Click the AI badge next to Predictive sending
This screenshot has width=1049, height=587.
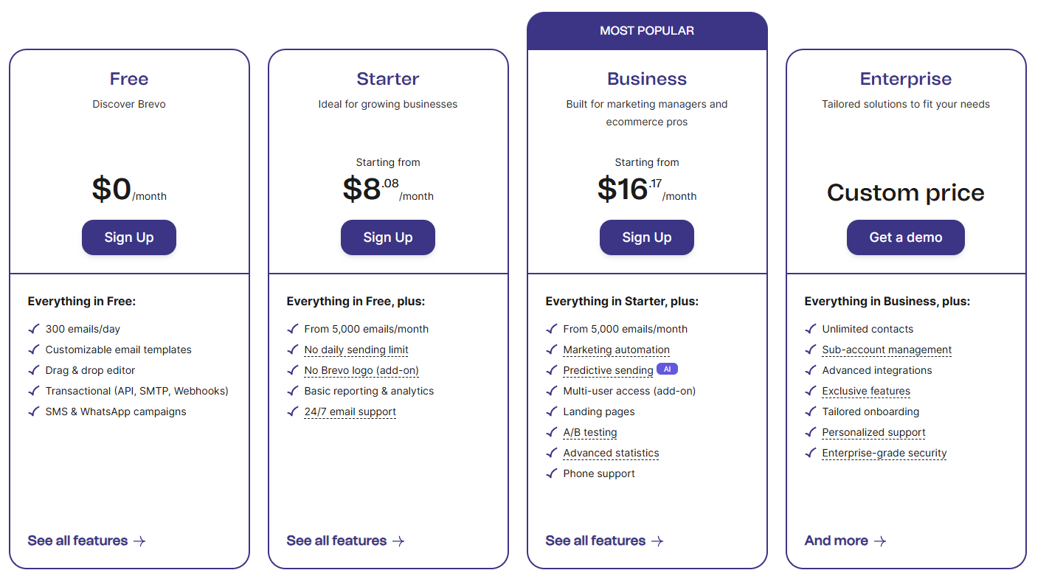[667, 369]
